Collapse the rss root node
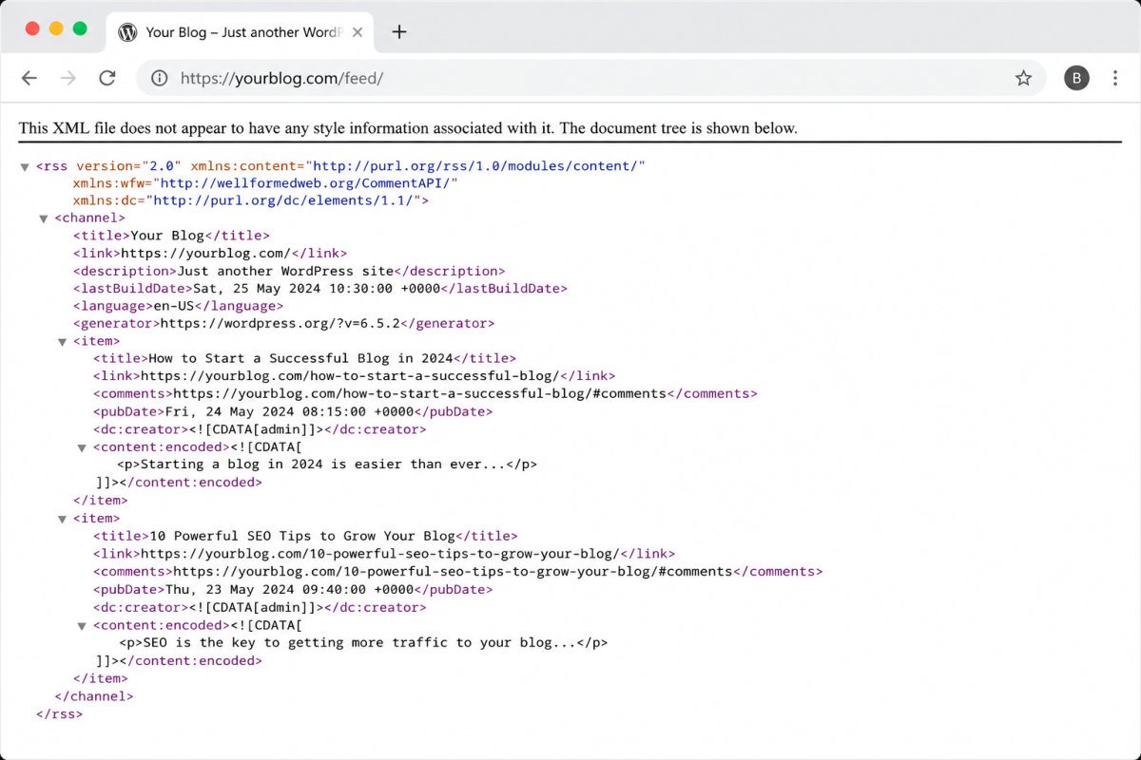1141x760 pixels. pyautogui.click(x=25, y=166)
